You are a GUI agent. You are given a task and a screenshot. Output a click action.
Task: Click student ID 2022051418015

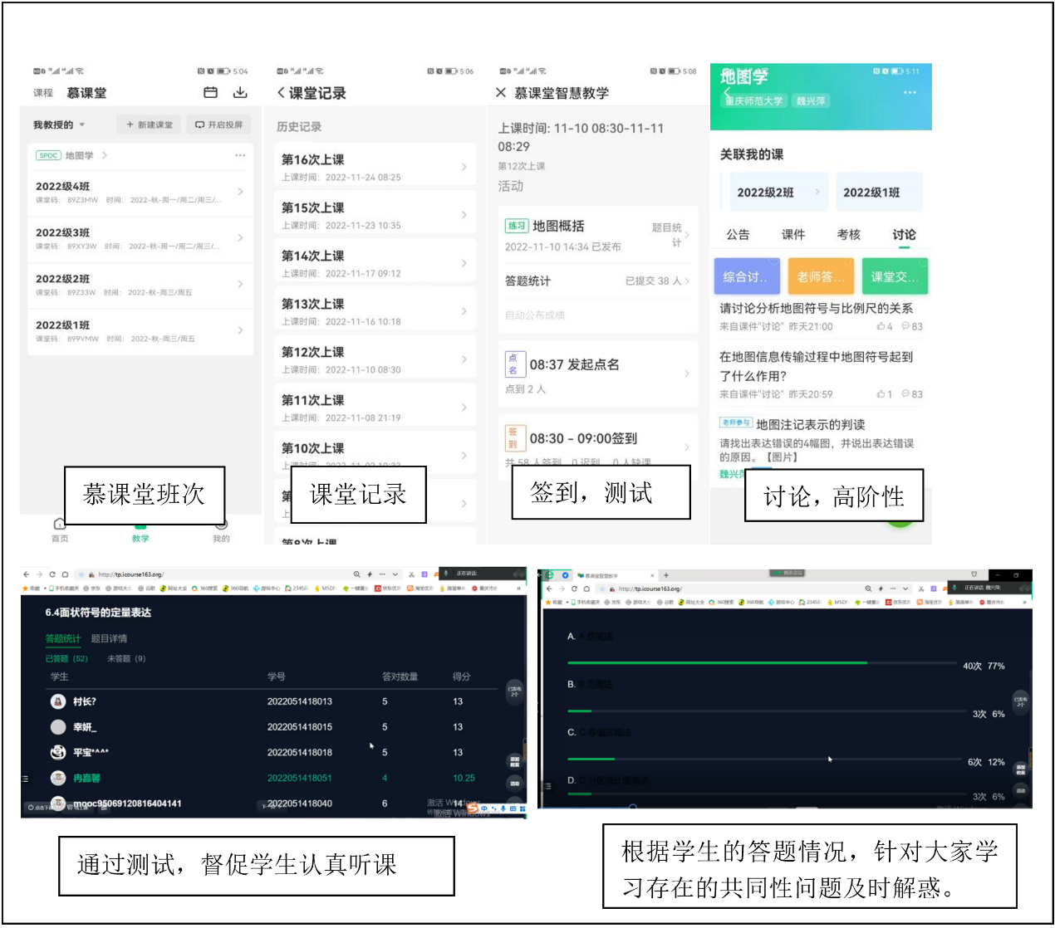(x=300, y=726)
